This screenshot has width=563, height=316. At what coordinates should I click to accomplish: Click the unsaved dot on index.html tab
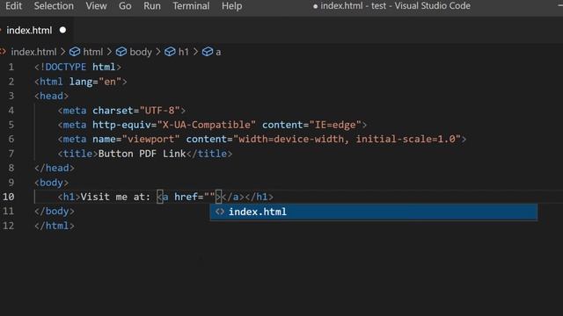tap(62, 30)
